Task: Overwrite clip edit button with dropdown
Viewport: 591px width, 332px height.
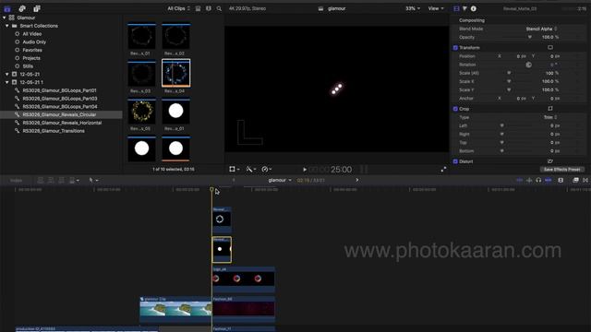Action: tap(74, 181)
